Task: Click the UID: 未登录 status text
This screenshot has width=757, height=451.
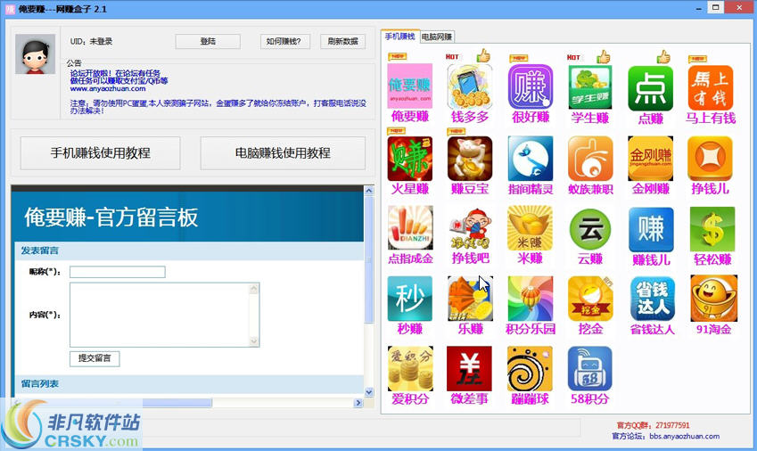Action: (91, 42)
